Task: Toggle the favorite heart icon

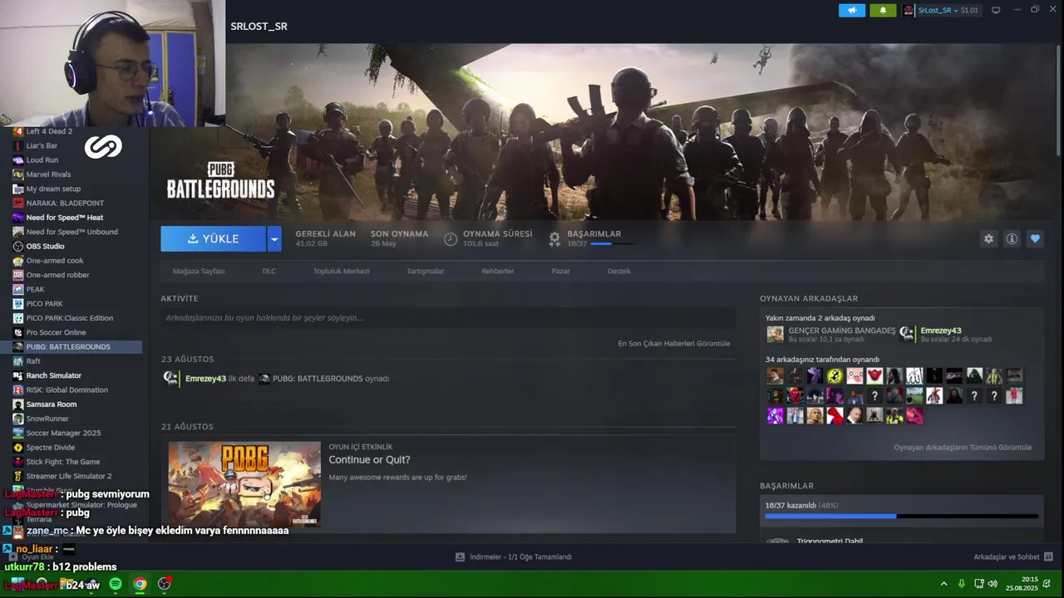Action: tap(1035, 238)
